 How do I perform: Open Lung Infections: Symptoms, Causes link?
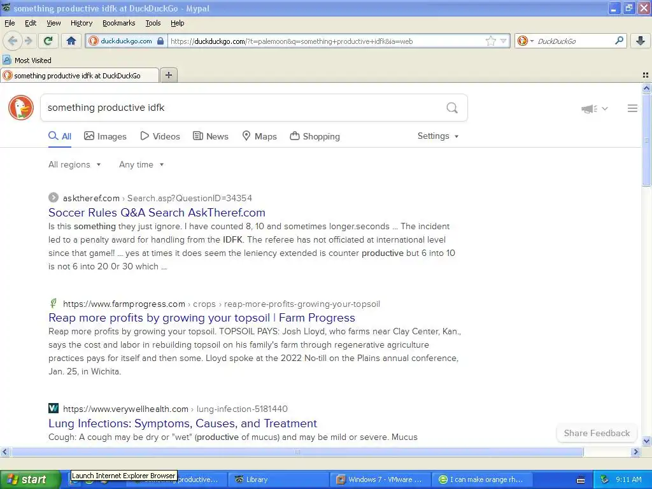click(x=183, y=423)
